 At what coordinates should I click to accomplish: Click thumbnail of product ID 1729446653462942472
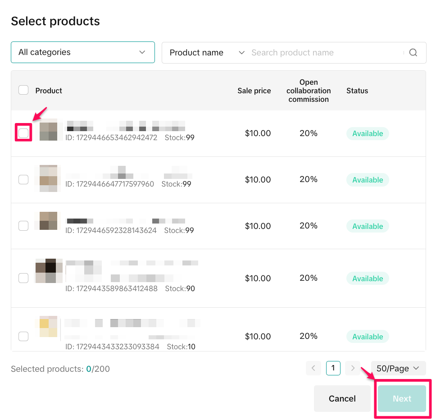48,130
